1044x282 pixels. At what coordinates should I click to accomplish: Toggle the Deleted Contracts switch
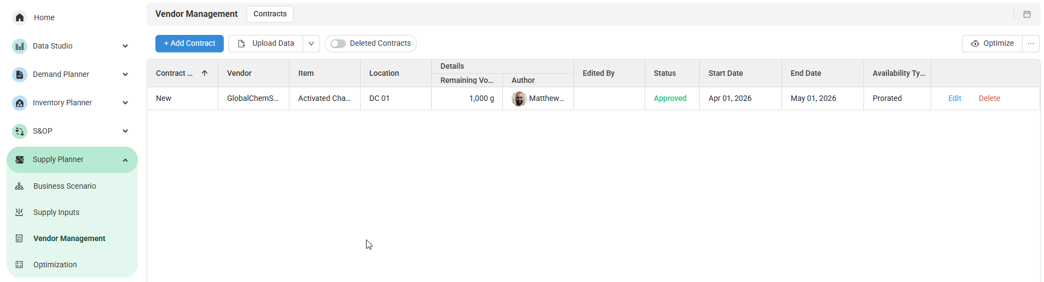338,44
